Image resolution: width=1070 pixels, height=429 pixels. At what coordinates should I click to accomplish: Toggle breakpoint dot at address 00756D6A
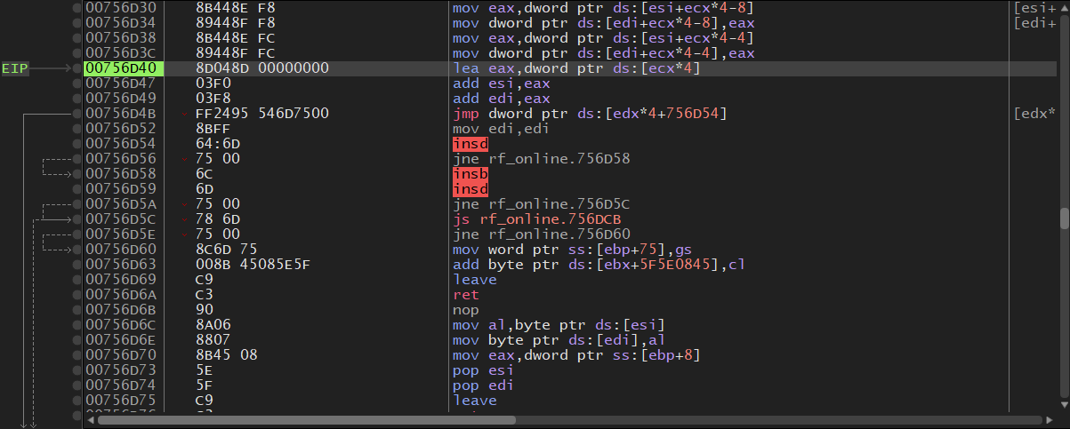click(x=76, y=295)
